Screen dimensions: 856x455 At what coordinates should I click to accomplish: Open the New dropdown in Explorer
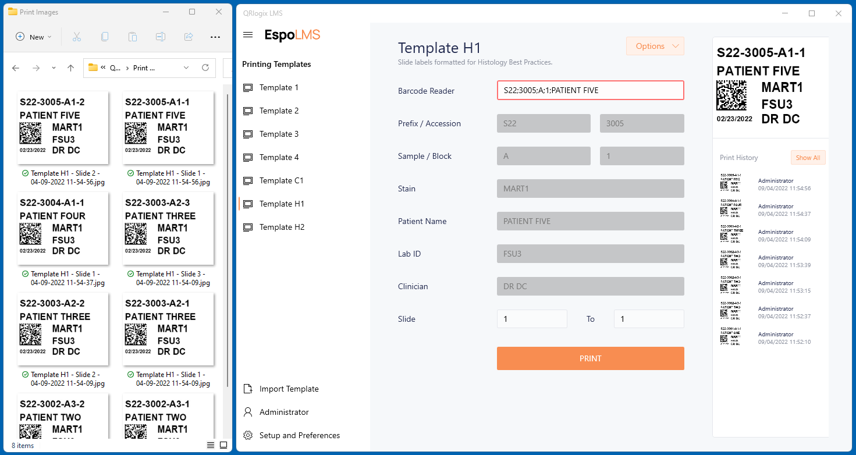[33, 37]
